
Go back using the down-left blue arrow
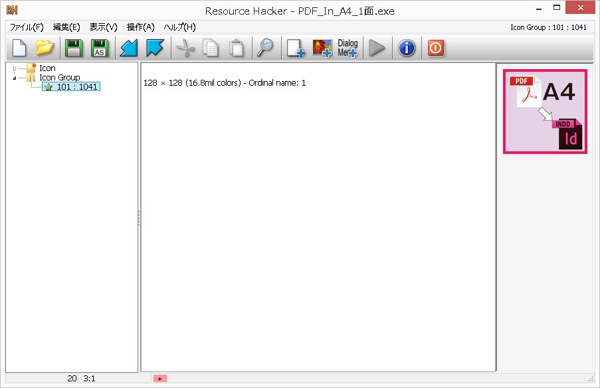[x=129, y=48]
